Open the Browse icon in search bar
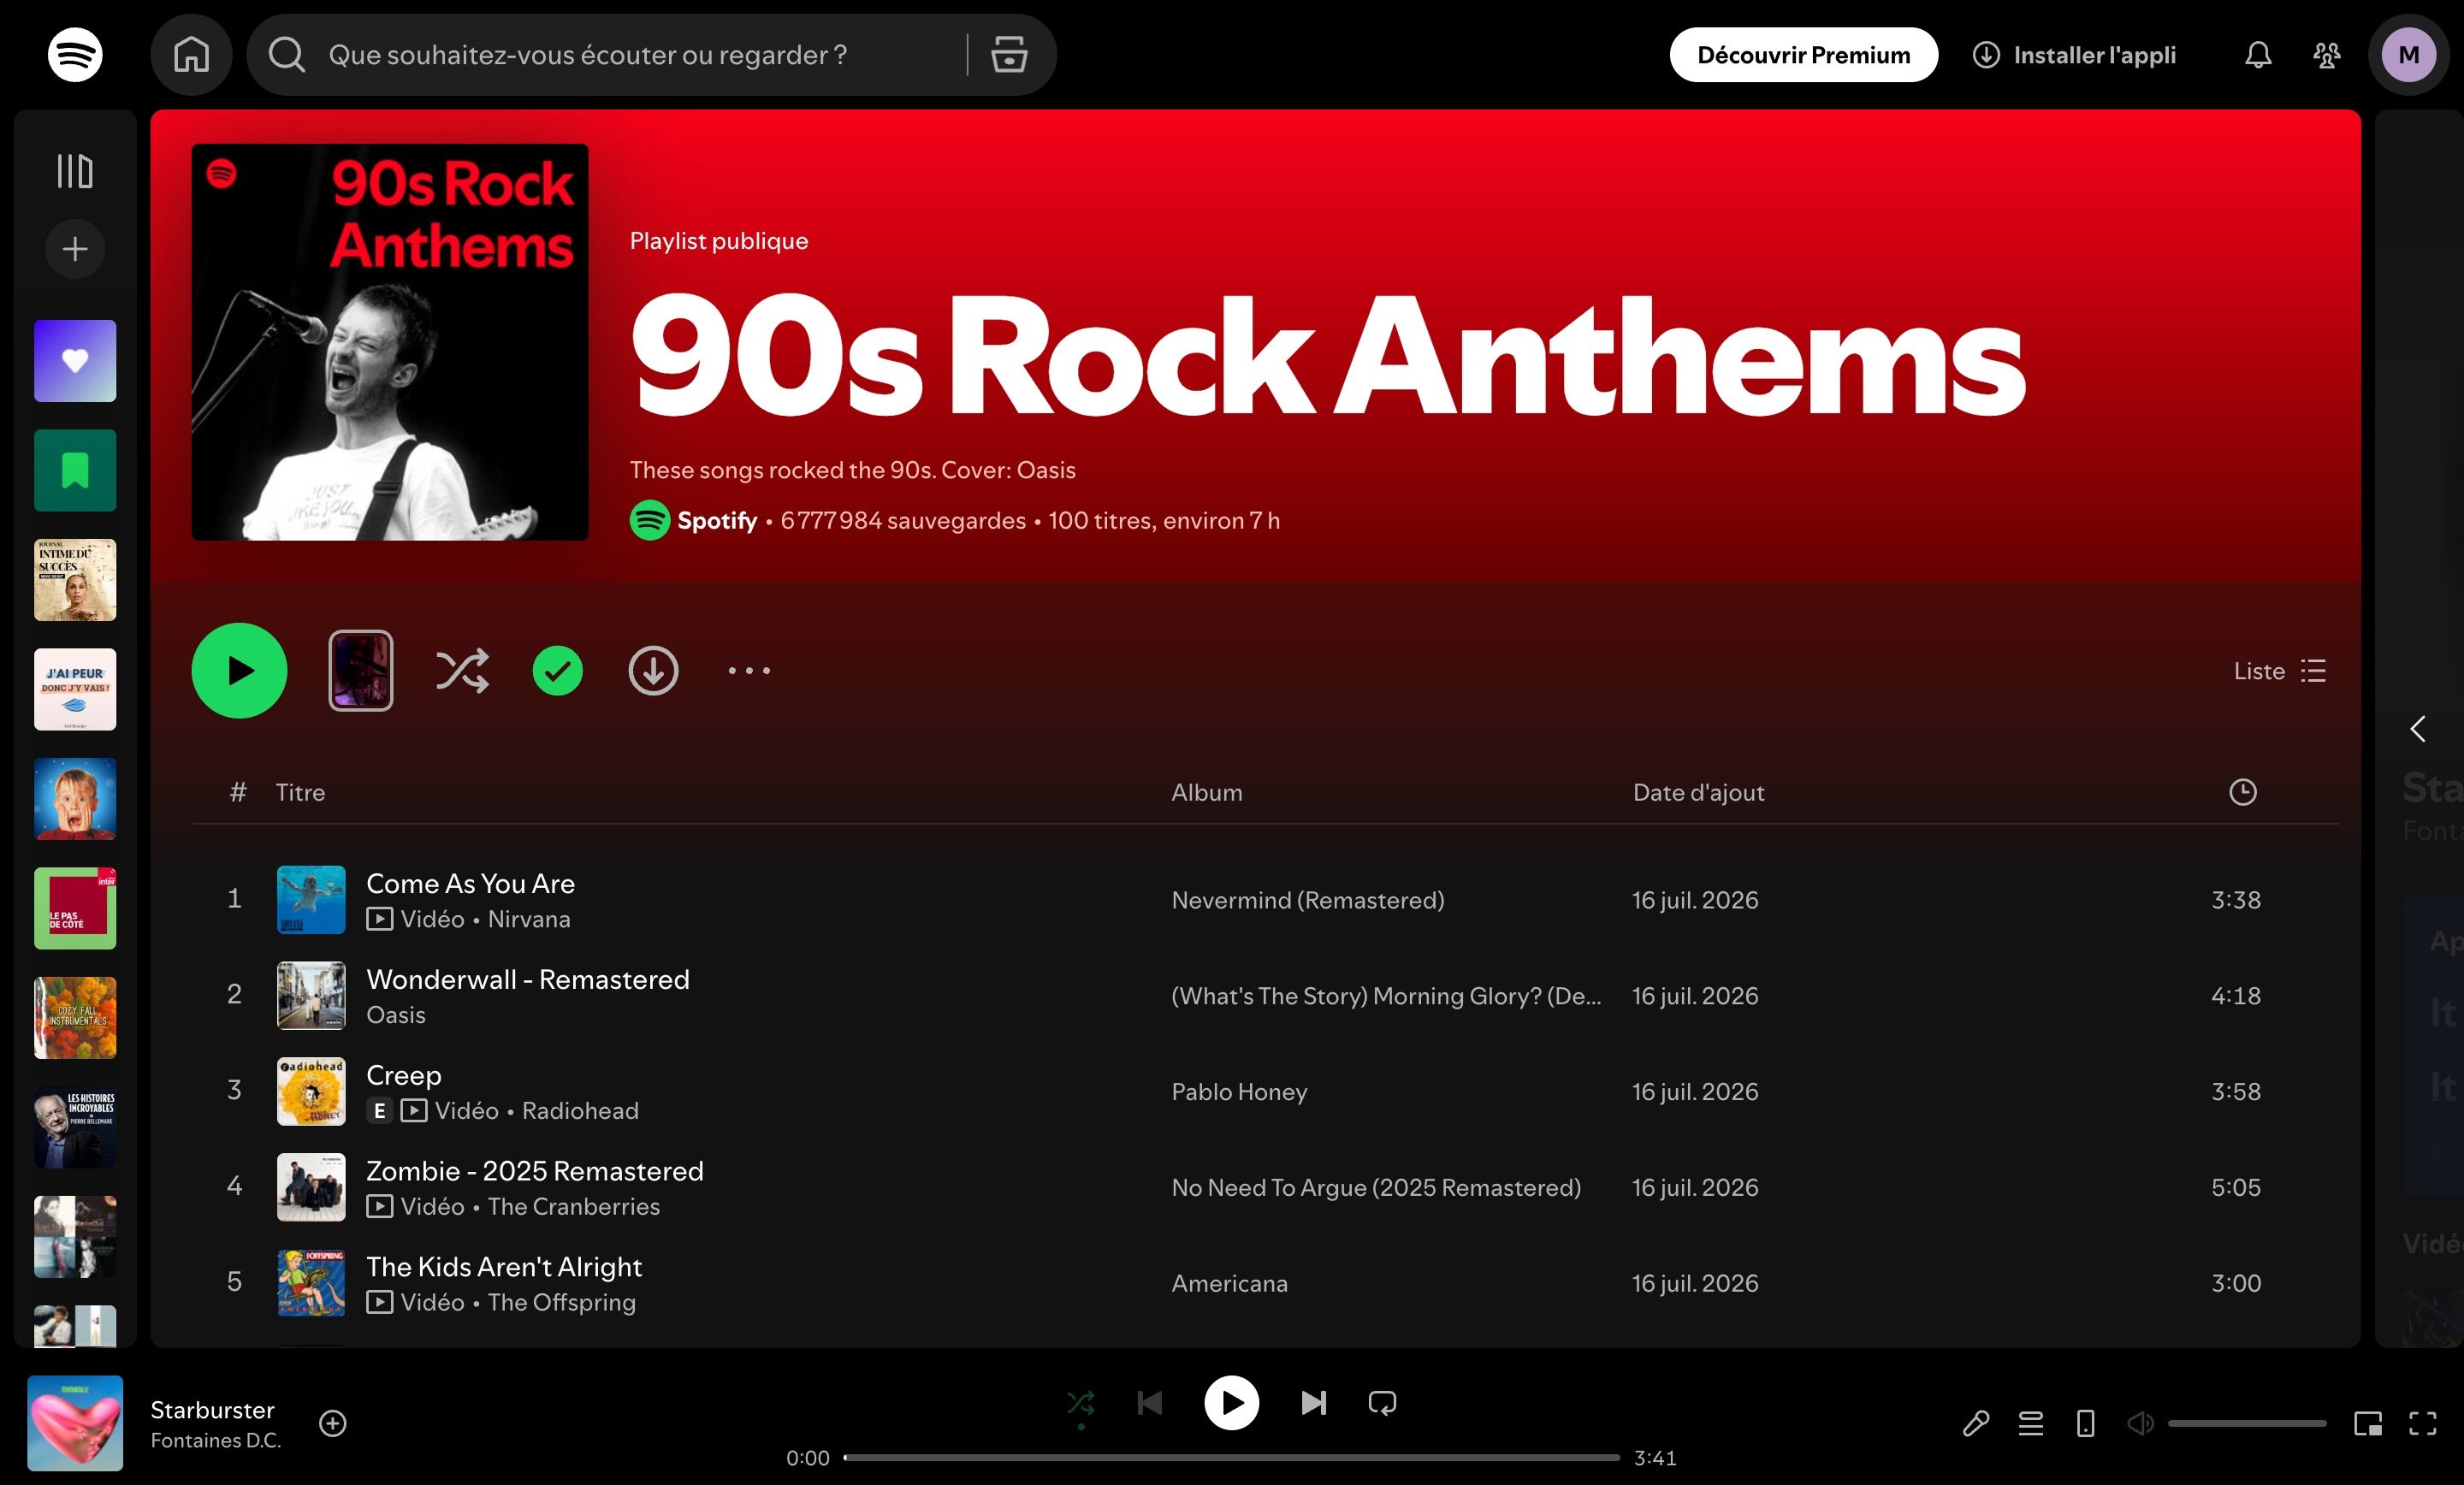2464x1485 pixels. (x=1009, y=55)
